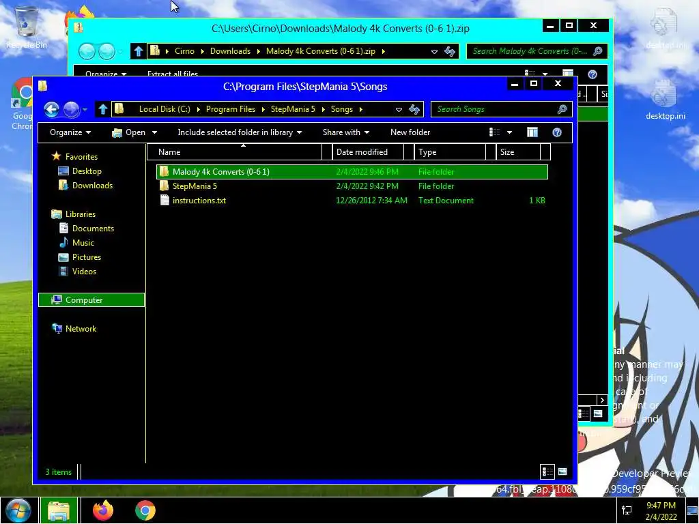
Task: Open the view options dropdown arrow
Action: click(509, 132)
